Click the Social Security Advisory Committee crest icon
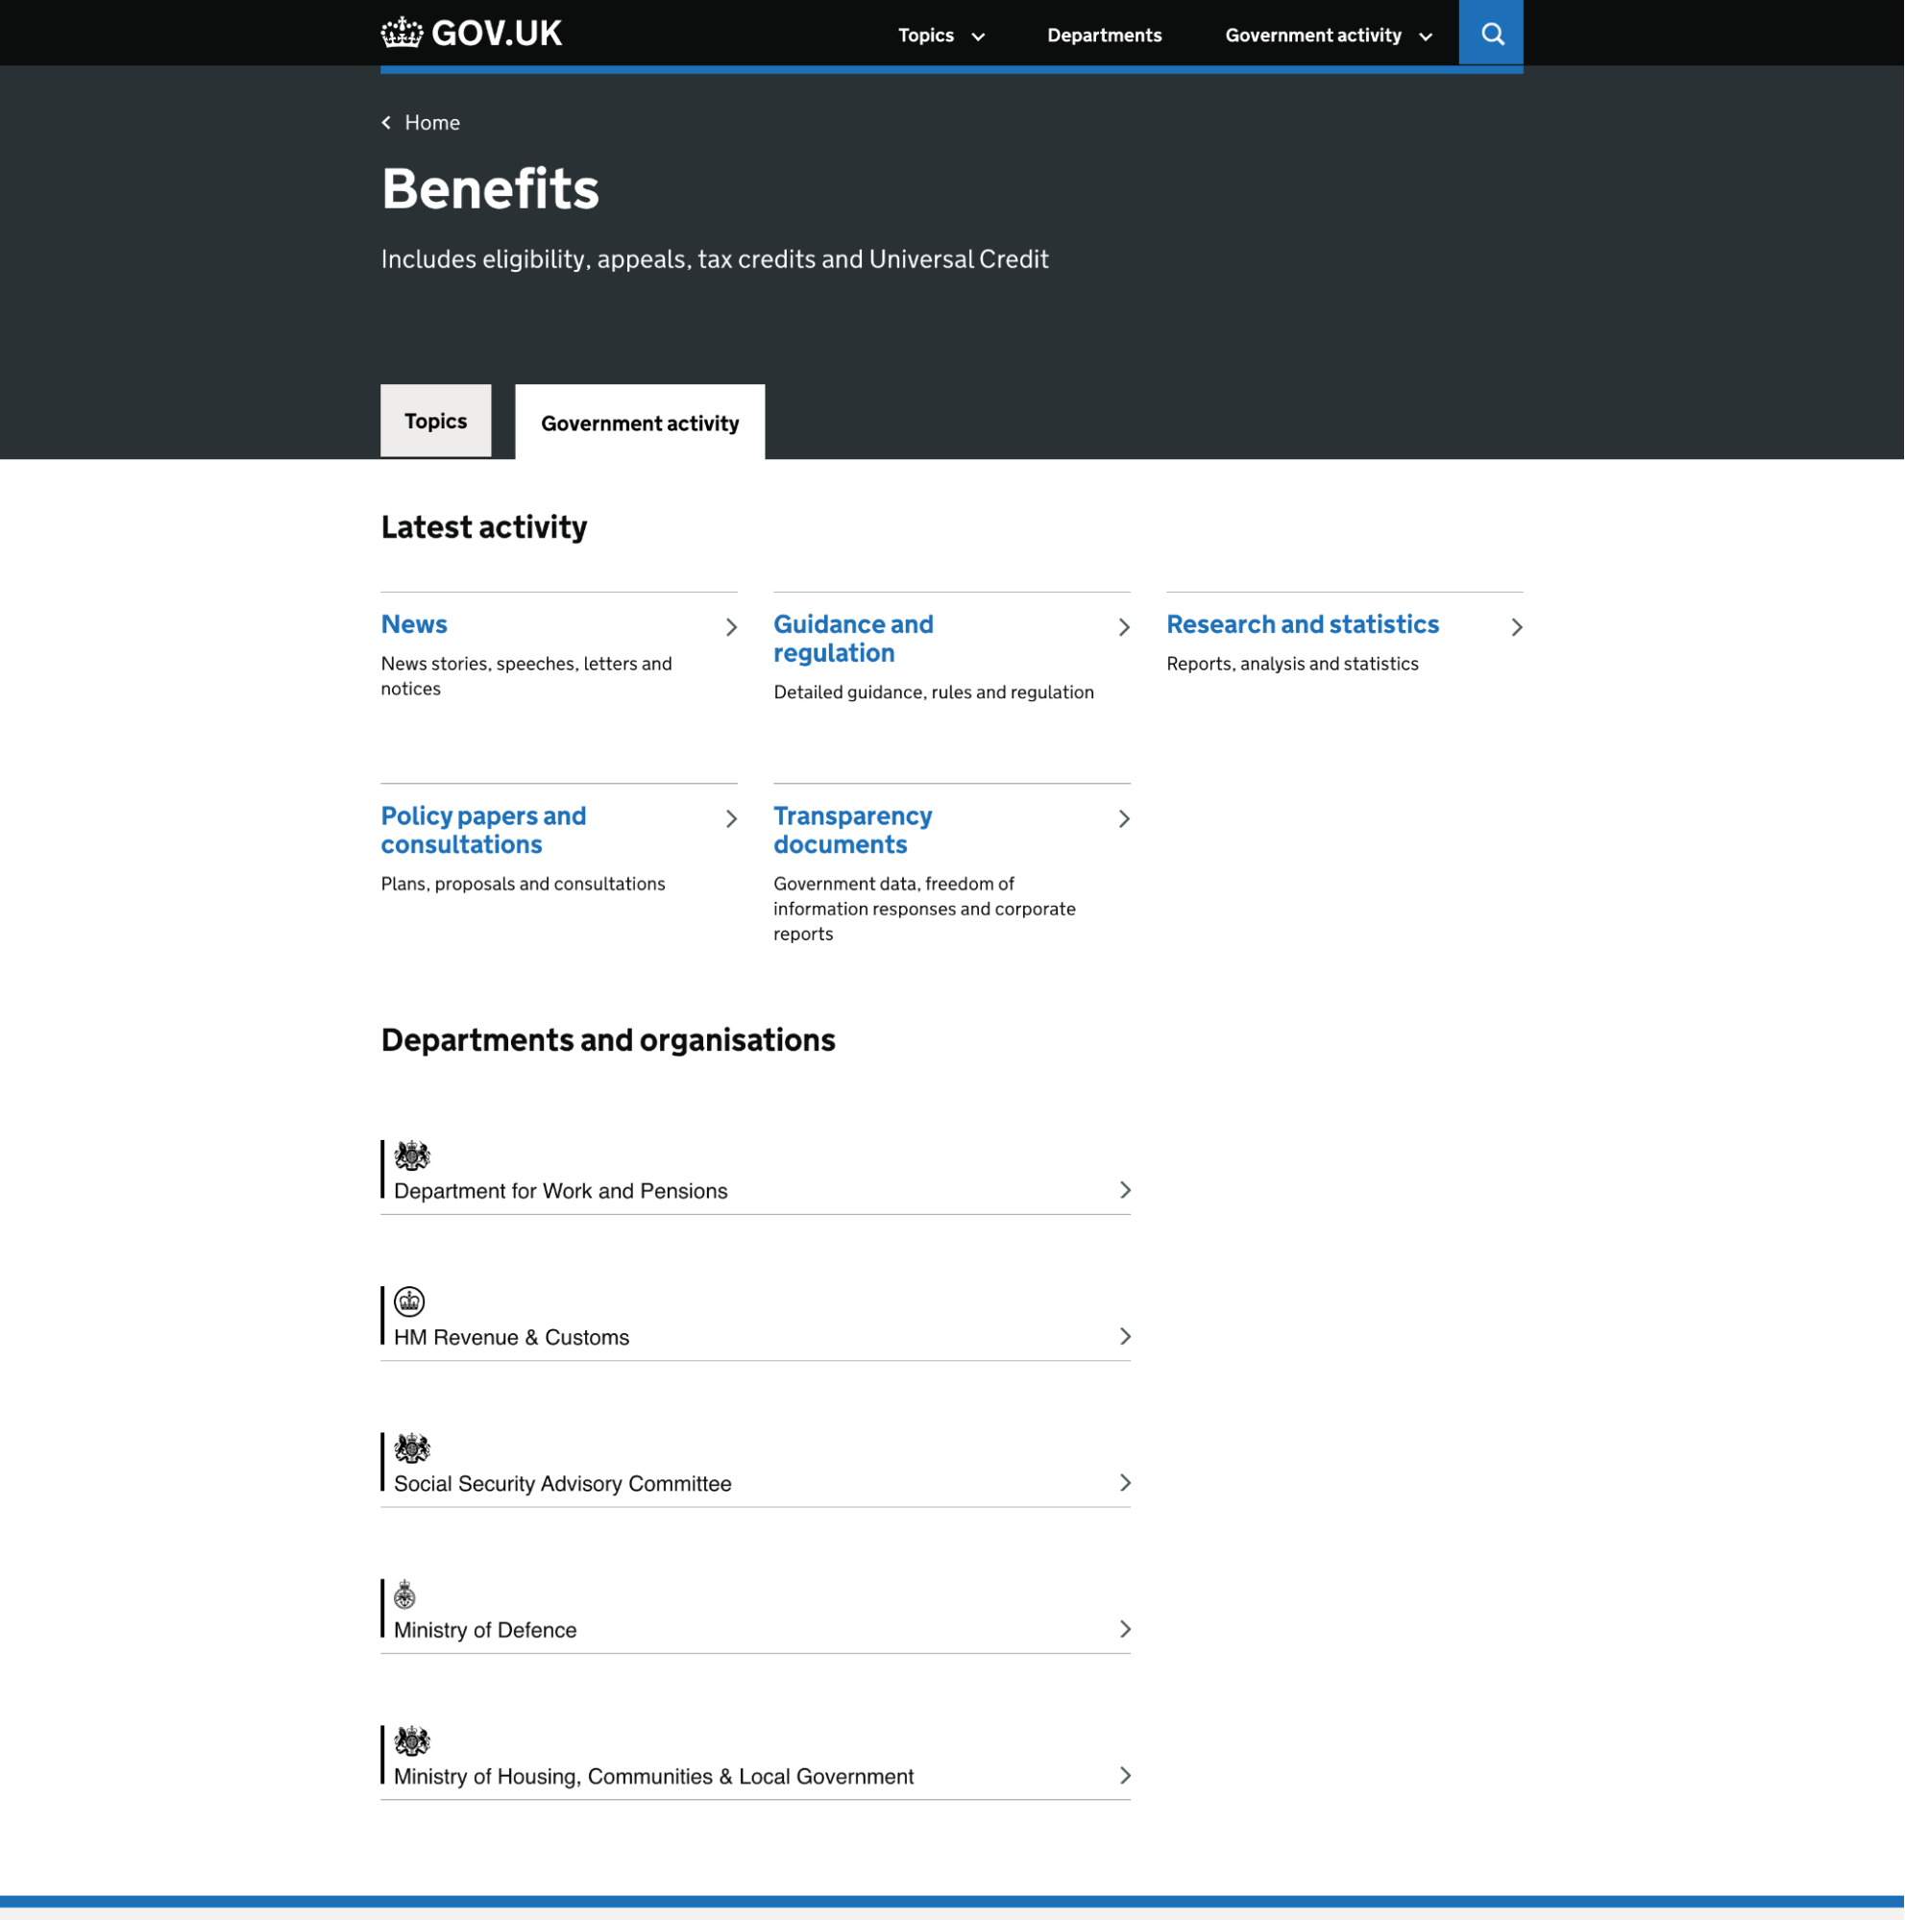1905x1920 pixels. (410, 1448)
